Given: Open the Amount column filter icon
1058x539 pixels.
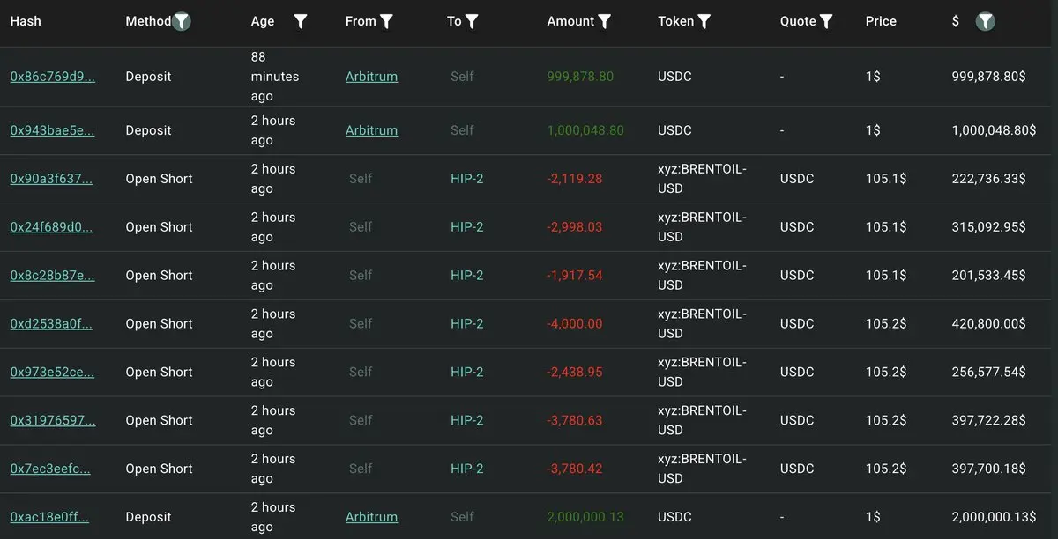Looking at the screenshot, I should [x=604, y=21].
